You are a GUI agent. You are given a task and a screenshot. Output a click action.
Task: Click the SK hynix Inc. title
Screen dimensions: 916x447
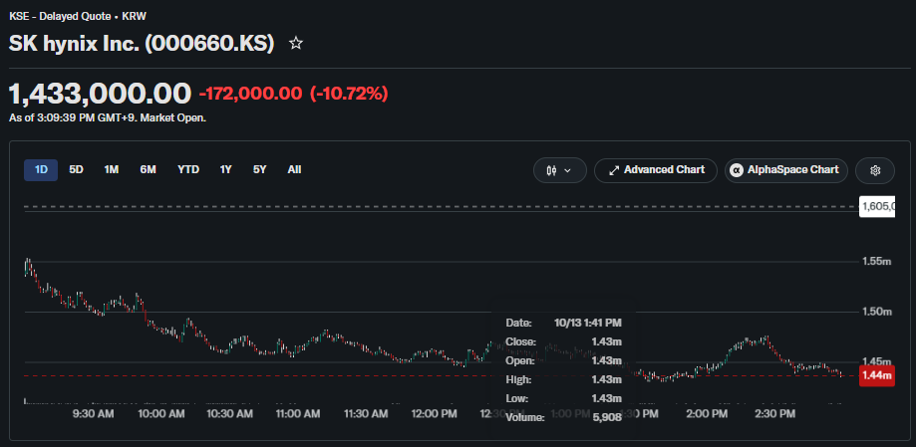[x=142, y=44]
